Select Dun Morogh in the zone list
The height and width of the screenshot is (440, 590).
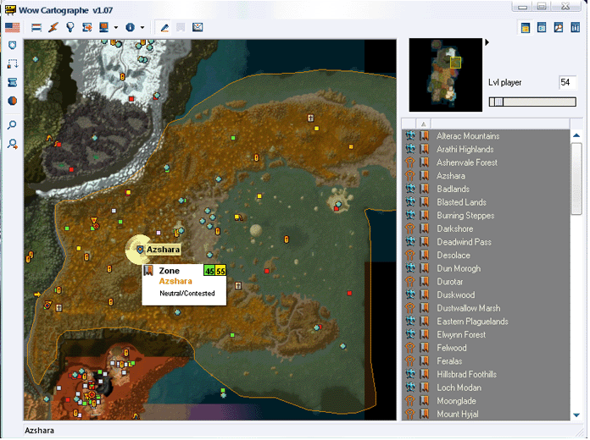pos(459,268)
